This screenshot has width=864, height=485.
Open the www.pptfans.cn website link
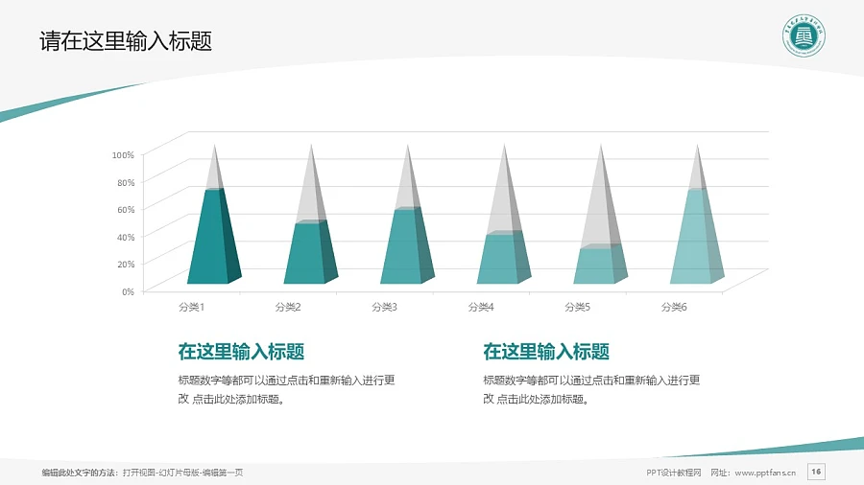tap(764, 473)
